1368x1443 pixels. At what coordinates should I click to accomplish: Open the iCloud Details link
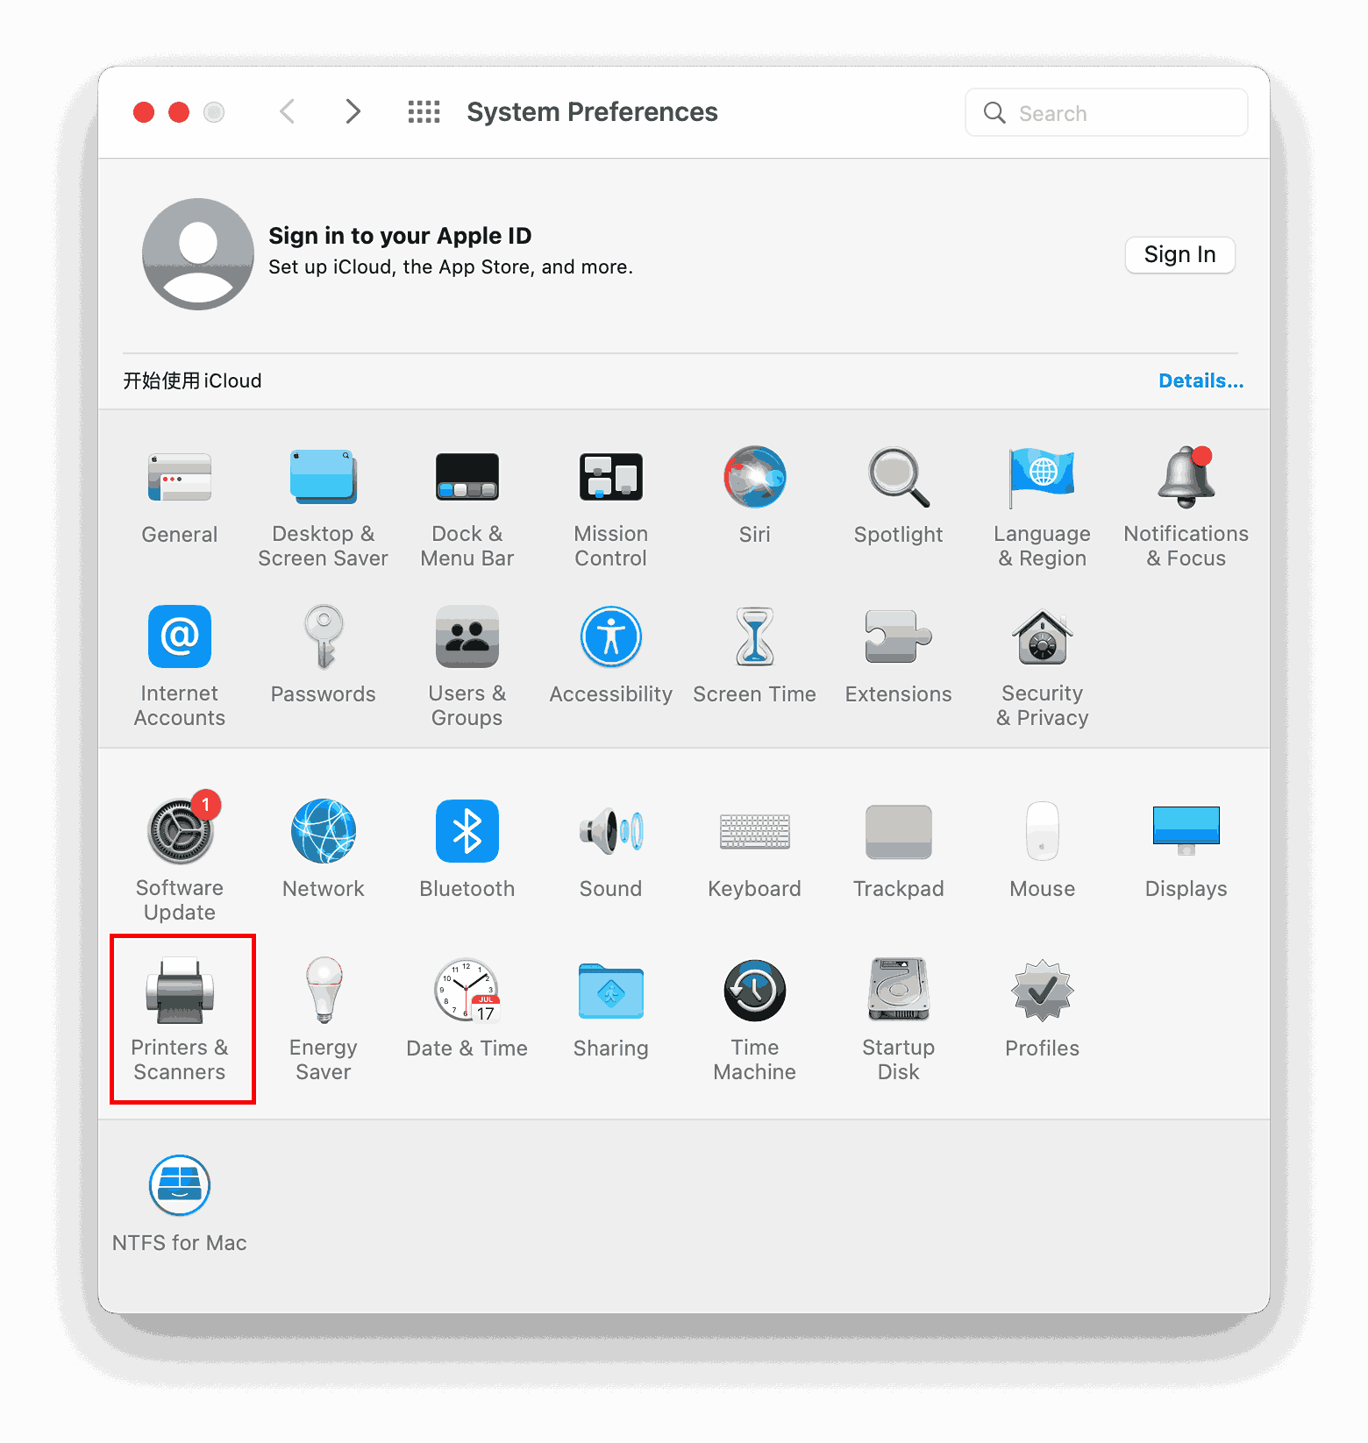pos(1201,381)
